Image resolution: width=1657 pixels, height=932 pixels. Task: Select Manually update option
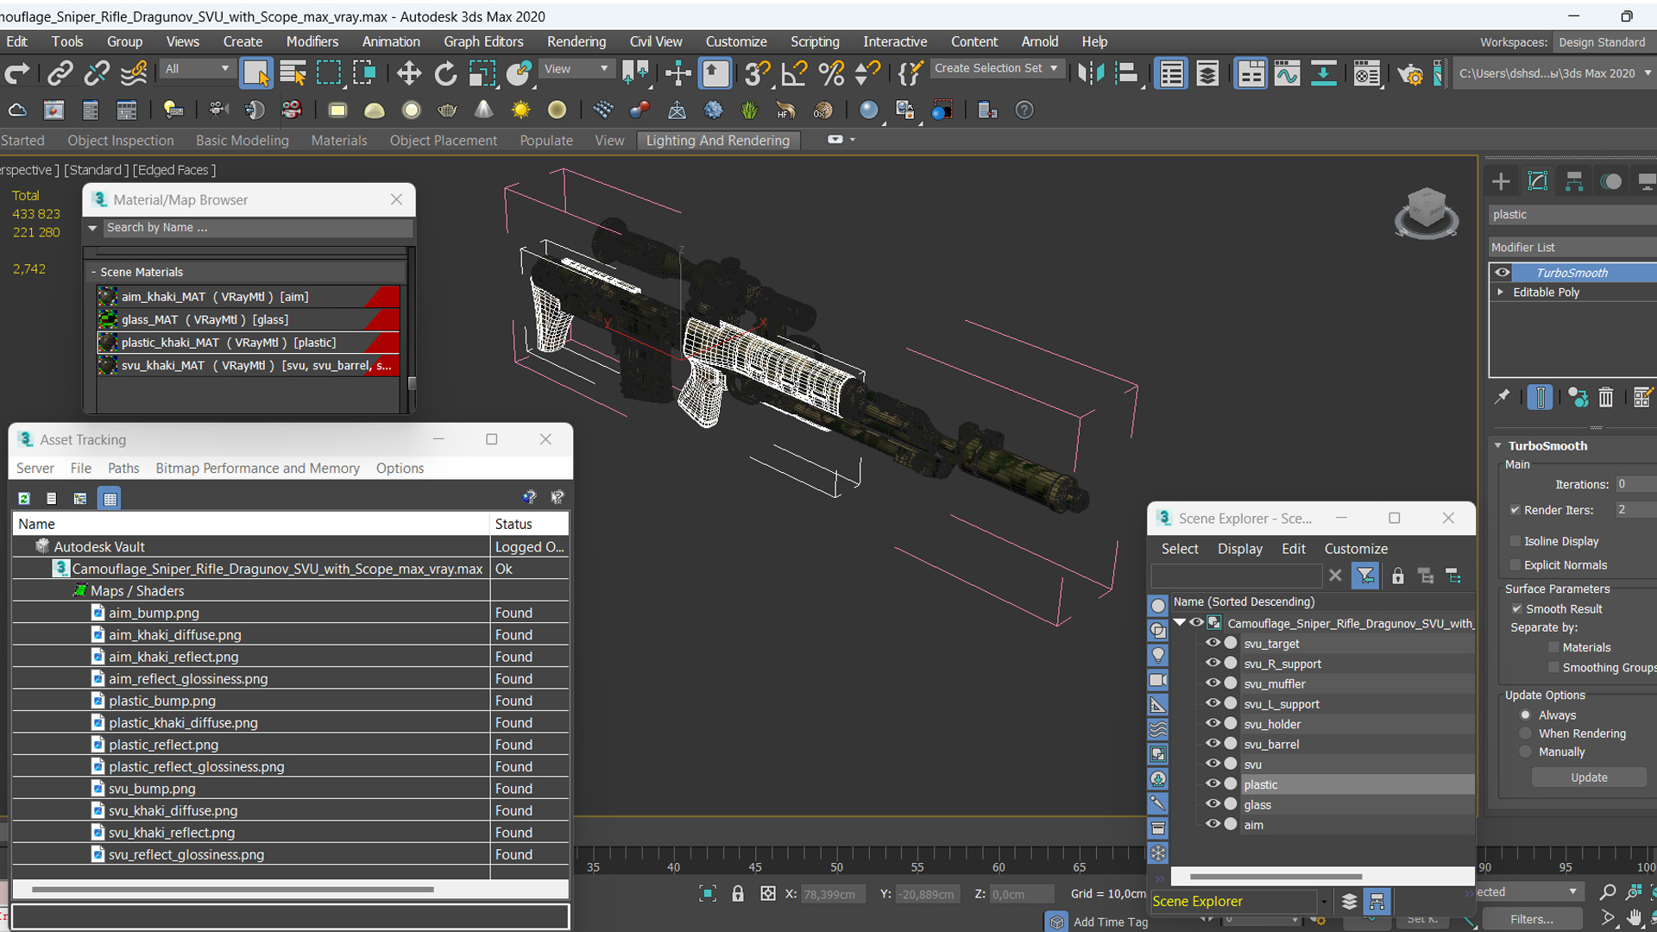pos(1526,752)
